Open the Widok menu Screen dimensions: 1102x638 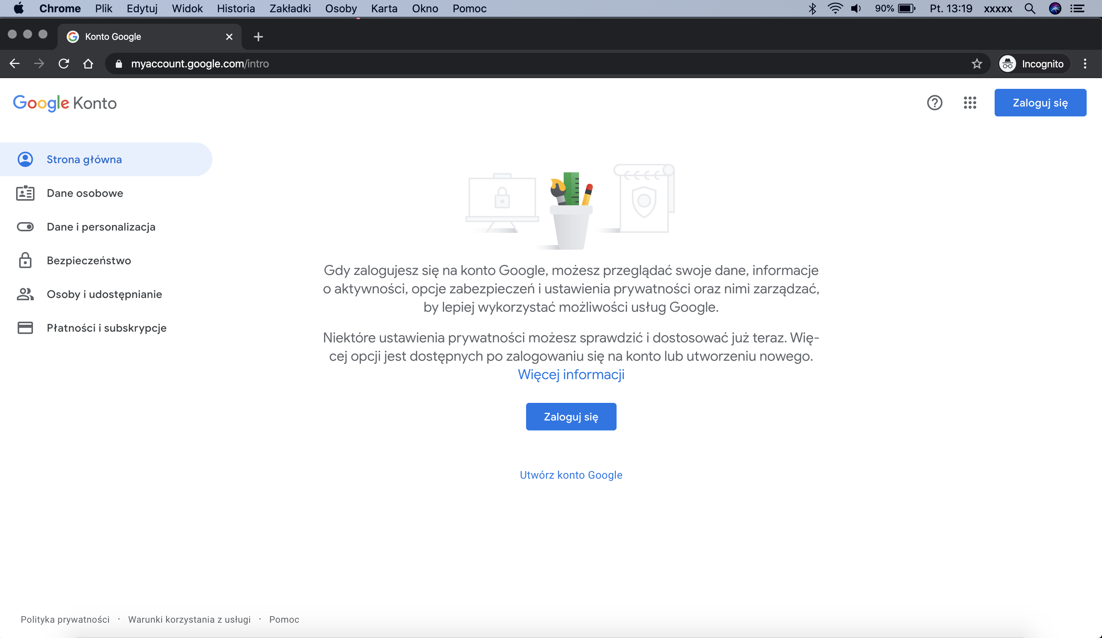coord(187,8)
